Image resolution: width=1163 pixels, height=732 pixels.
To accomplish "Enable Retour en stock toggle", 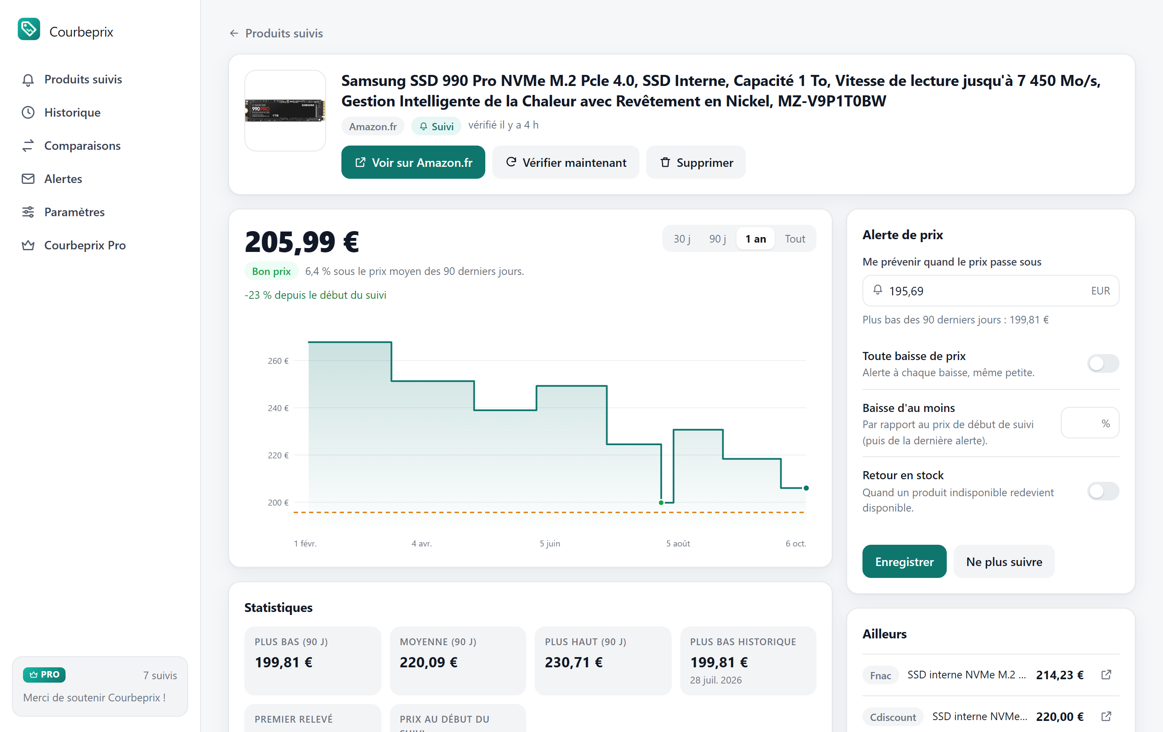I will coord(1103,491).
